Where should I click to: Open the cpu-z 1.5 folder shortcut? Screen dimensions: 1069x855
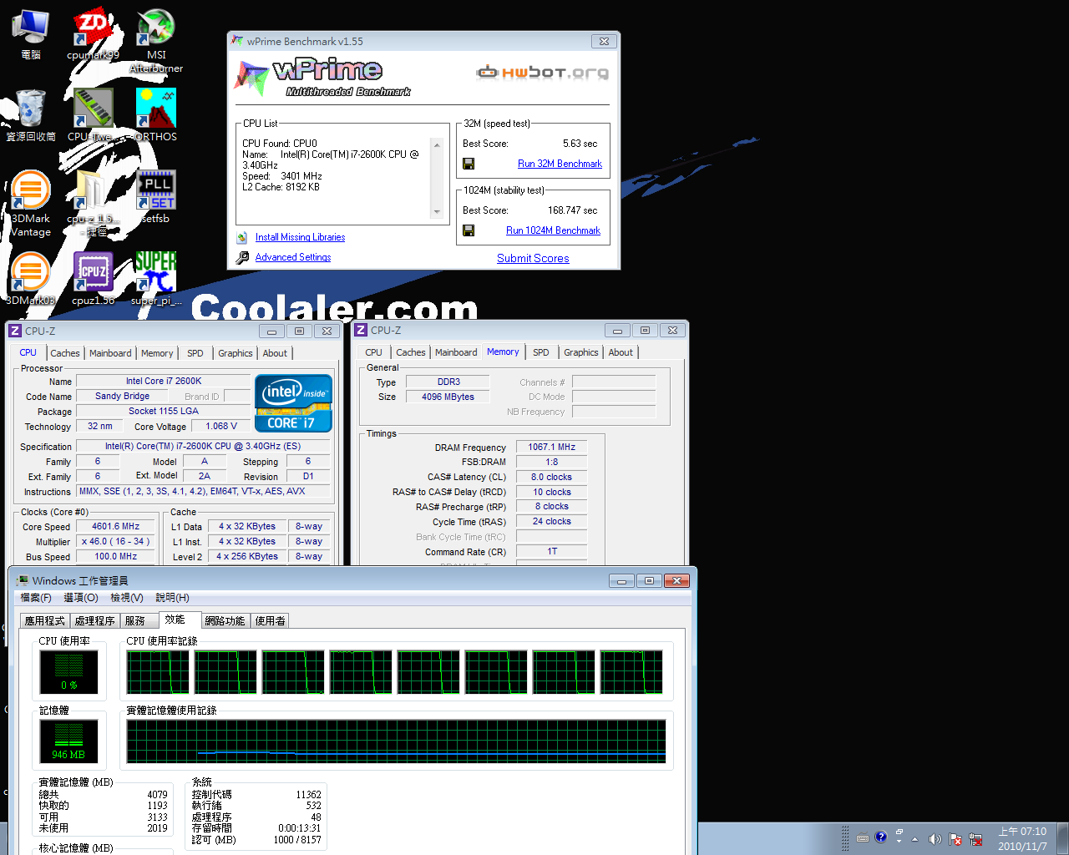coord(93,204)
